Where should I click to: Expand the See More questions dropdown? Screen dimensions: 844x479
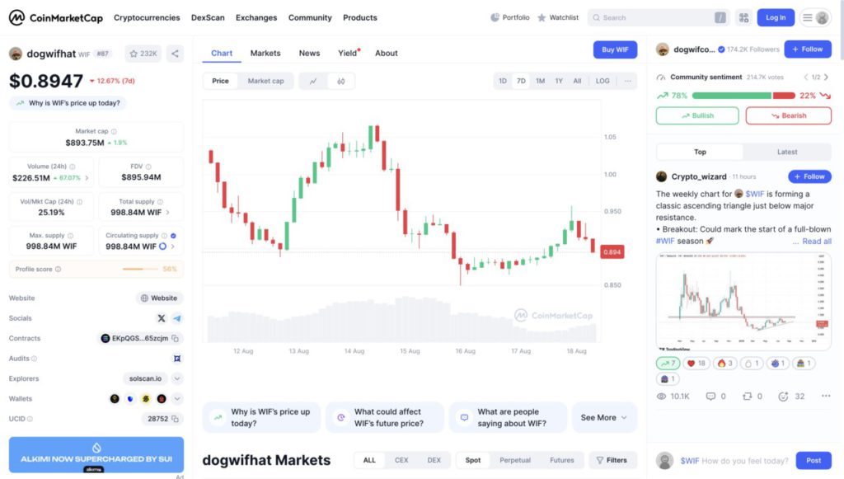(604, 418)
